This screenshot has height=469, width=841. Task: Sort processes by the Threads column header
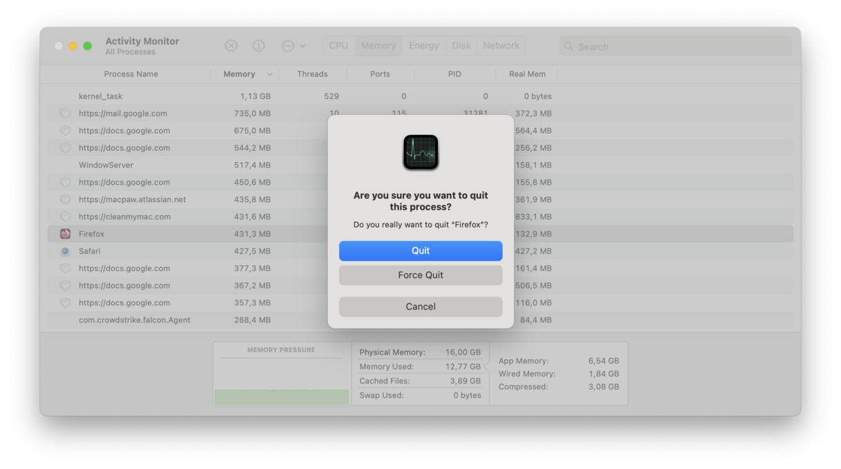coord(313,74)
